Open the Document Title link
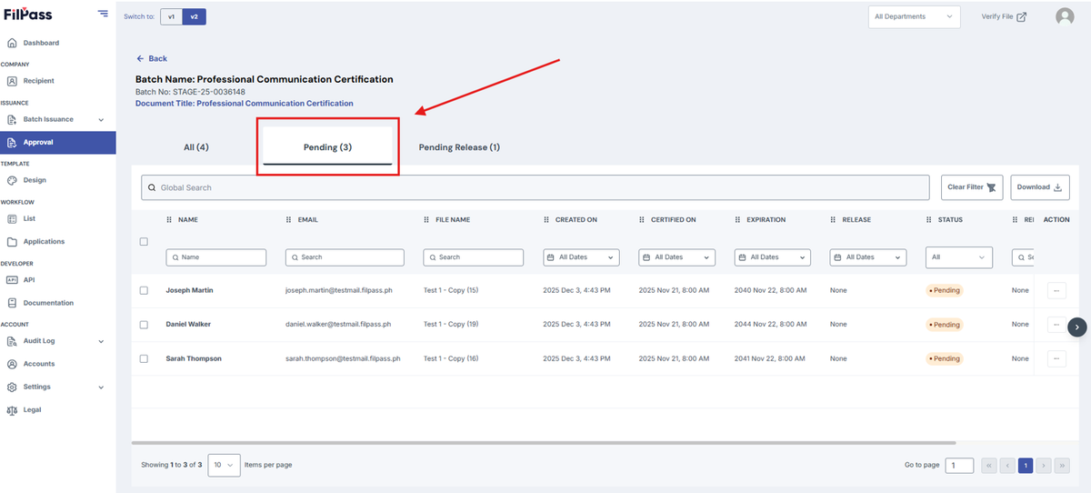Screen dimensions: 1091x493 pos(245,104)
